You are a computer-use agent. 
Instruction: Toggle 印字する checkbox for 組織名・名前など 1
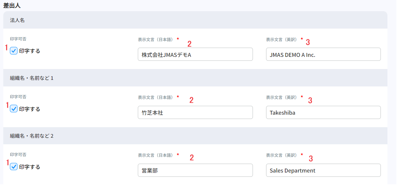14,109
